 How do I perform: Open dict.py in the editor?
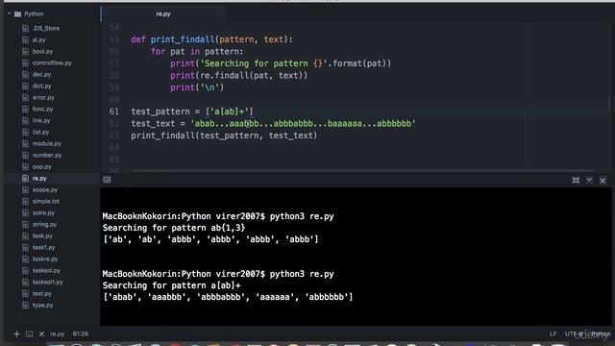(41, 86)
